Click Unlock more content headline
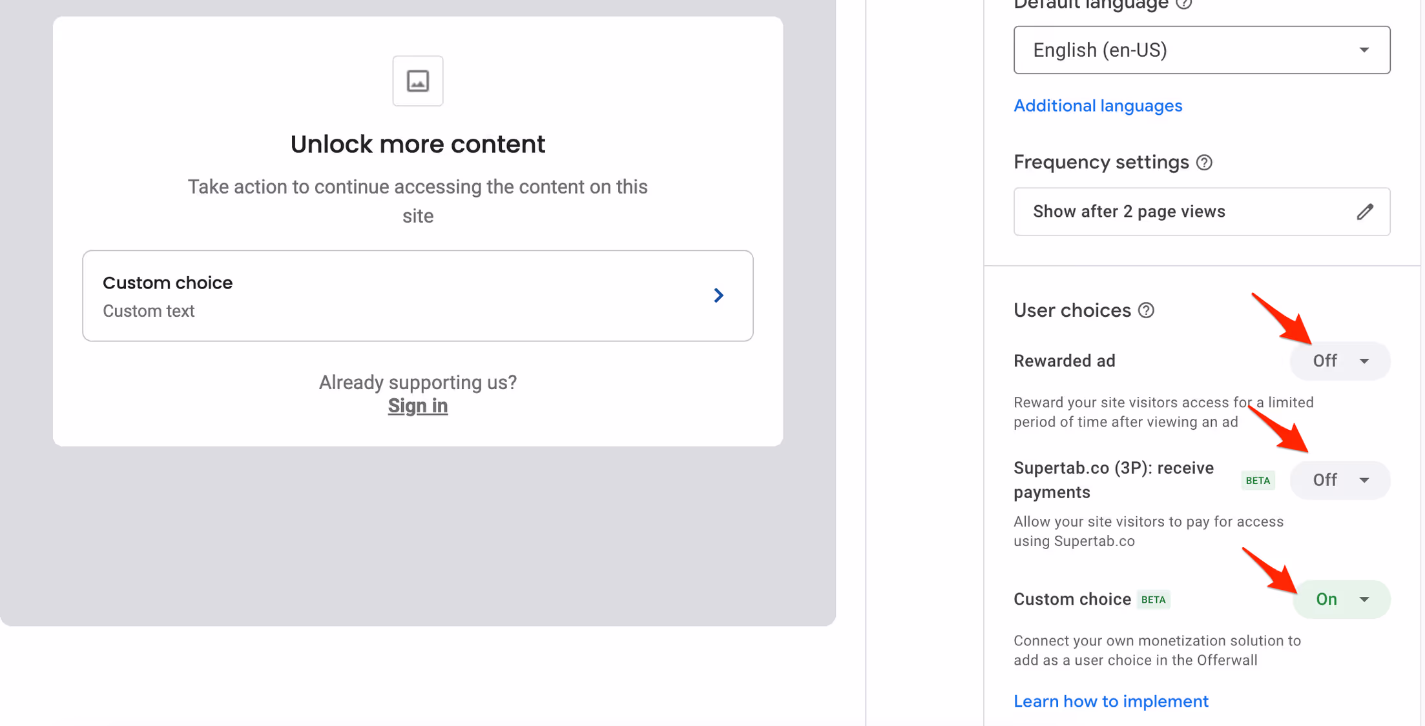The width and height of the screenshot is (1425, 726). 418,144
